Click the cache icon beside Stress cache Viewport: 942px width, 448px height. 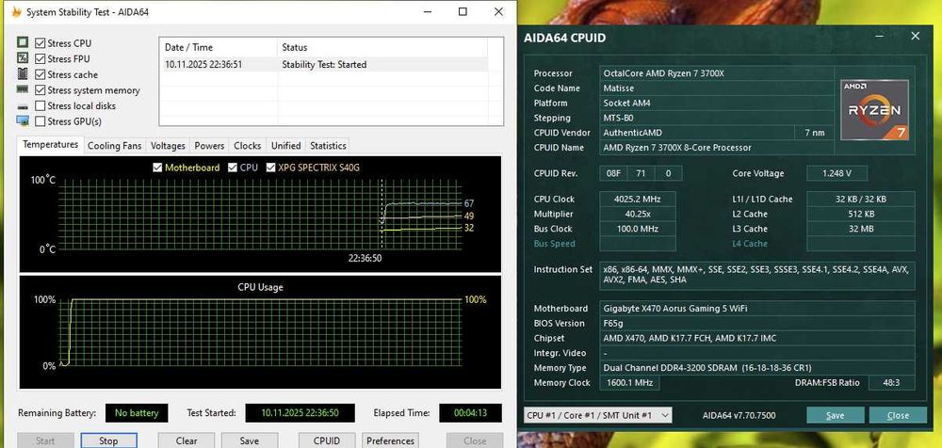[23, 73]
